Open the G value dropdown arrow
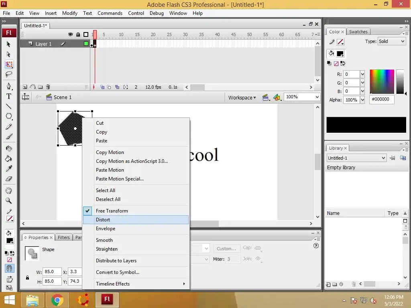 tap(362, 83)
